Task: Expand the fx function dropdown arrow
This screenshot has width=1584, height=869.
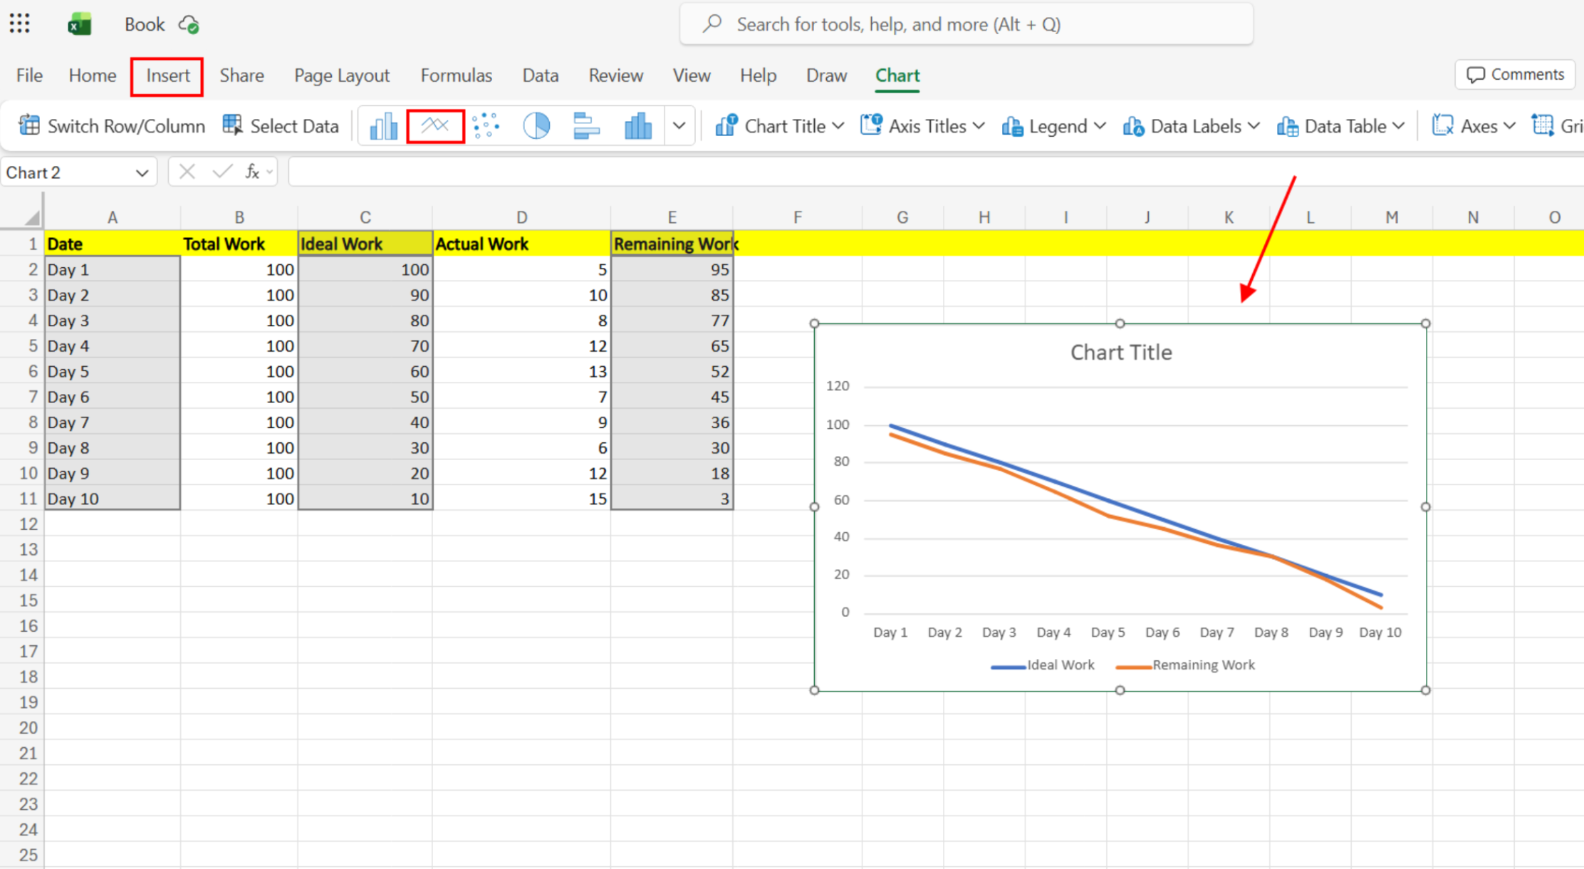Action: [x=269, y=172]
